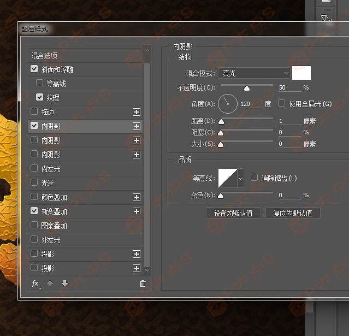This screenshot has width=349, height=336.
Task: Open 混合模式 dropdown showing 亮光
Action: [254, 73]
